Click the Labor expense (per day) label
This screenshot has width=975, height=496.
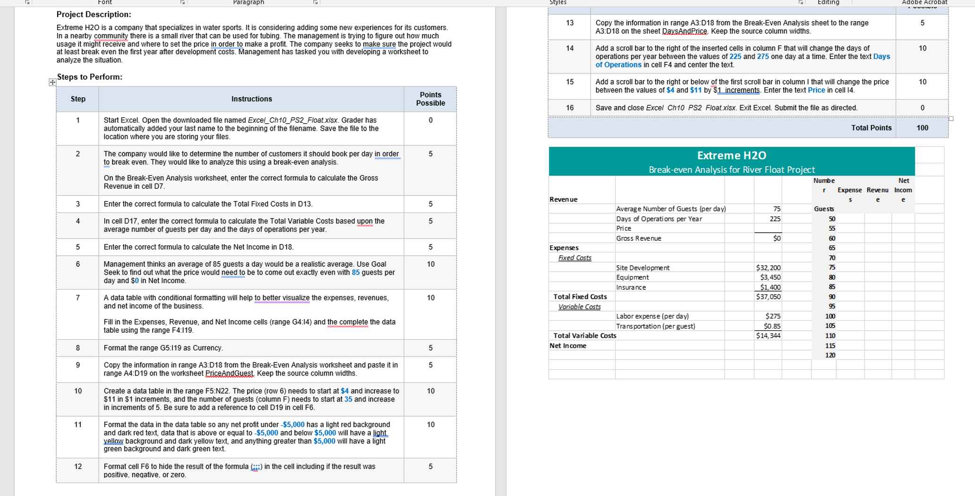pos(652,316)
